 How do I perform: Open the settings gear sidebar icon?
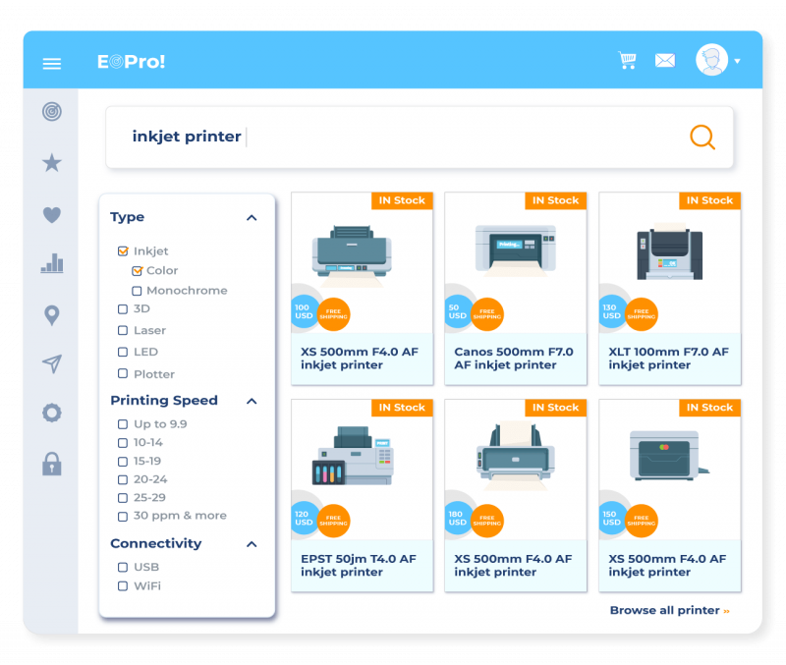(x=52, y=413)
